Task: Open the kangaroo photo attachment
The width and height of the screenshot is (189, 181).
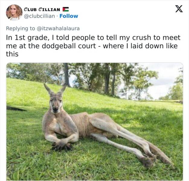Action: pos(94,122)
